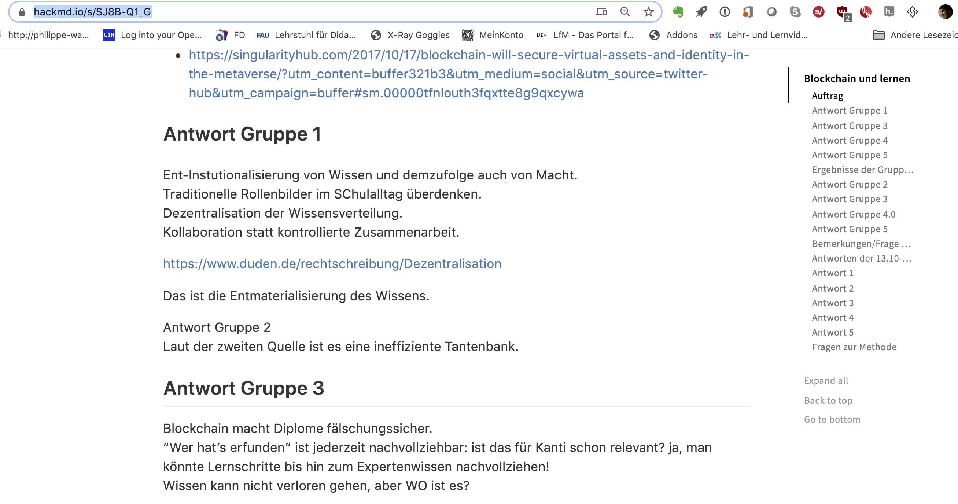Expand all table of contents entries
The image size is (958, 504).
point(826,381)
